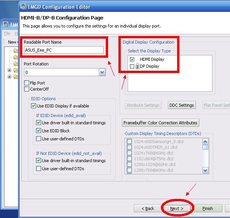Viewport: 230px width, 218px height.
Task: Click the Next button
Action: [x=176, y=208]
